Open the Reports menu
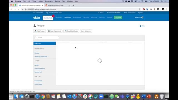 point(102,17)
